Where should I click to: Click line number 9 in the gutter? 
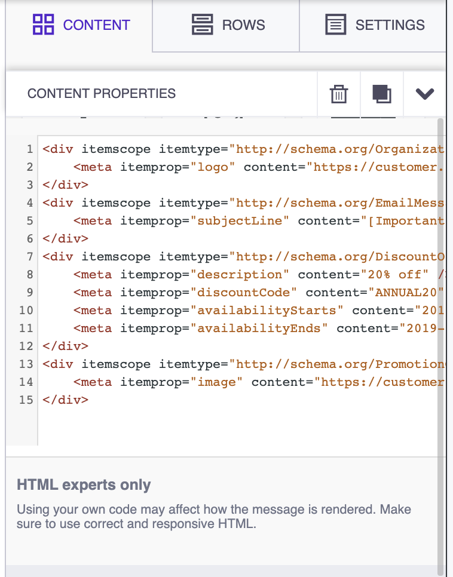(x=28, y=292)
